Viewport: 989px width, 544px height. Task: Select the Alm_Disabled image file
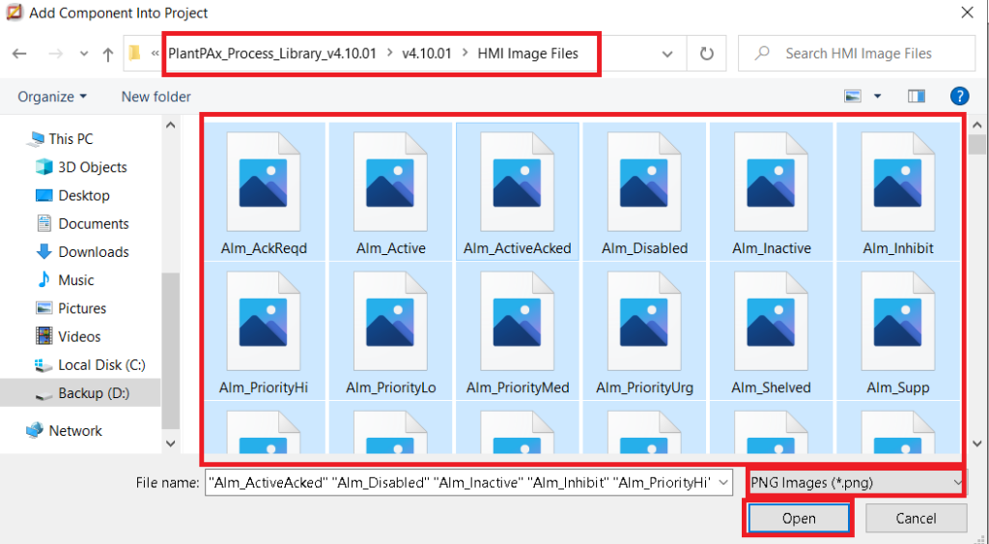click(644, 192)
